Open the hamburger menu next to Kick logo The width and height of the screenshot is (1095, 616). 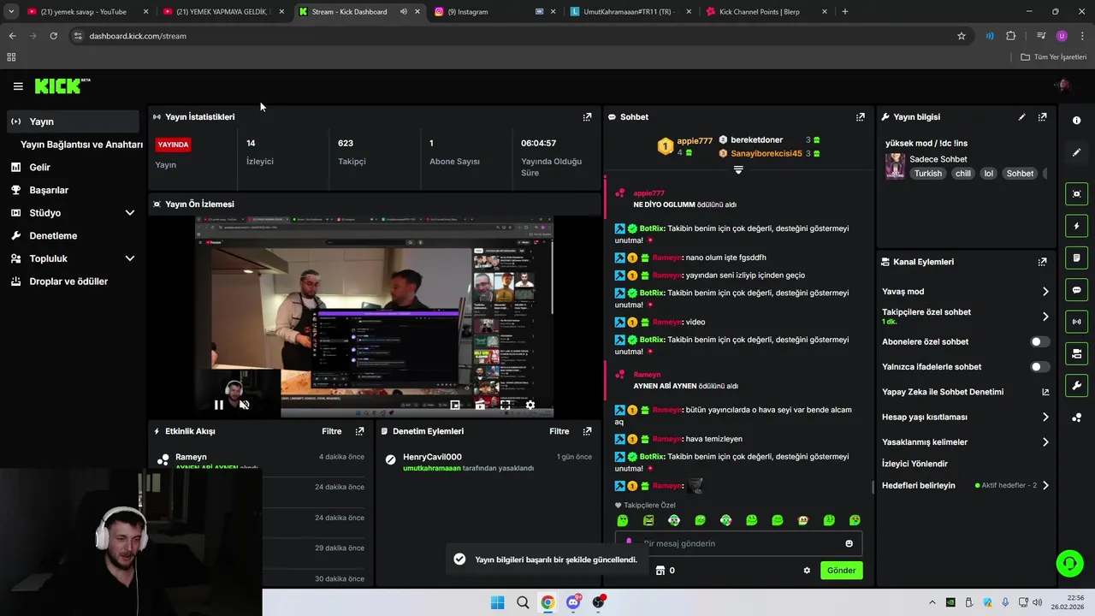coord(18,86)
